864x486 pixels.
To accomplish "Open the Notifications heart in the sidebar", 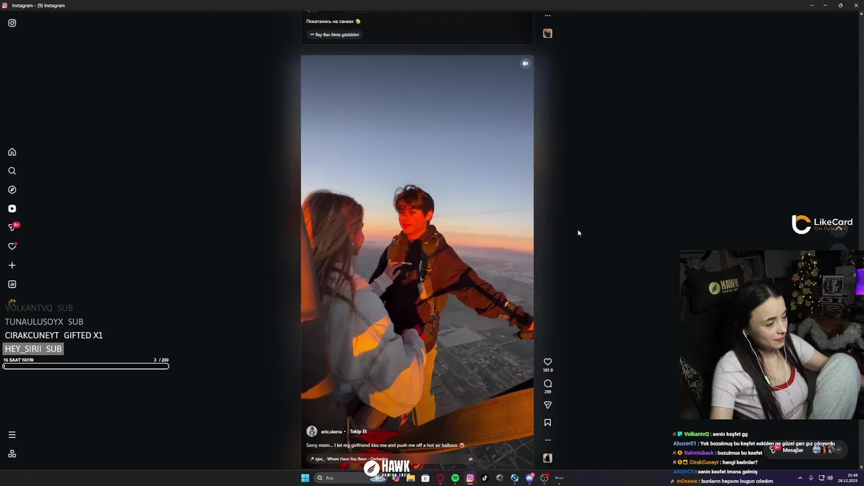I will point(12,246).
